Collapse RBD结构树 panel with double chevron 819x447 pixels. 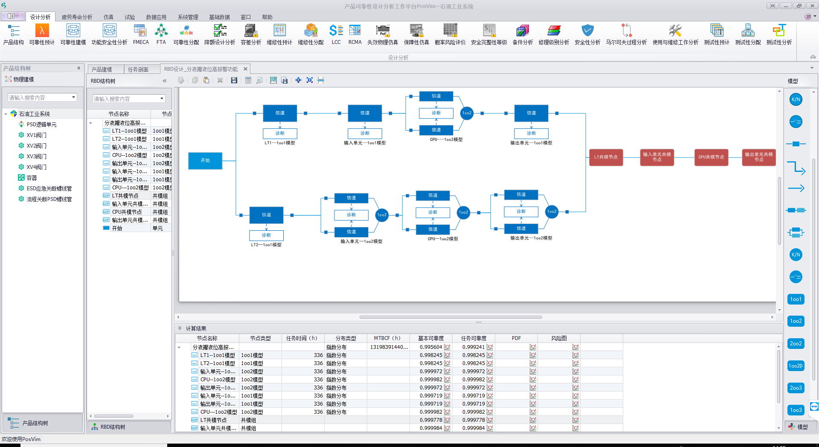165,81
